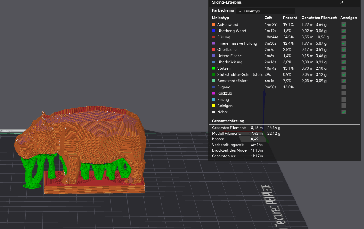The width and height of the screenshot is (364, 229).
Task: Uncheck Überhang Wand display checkbox
Action: click(x=344, y=31)
